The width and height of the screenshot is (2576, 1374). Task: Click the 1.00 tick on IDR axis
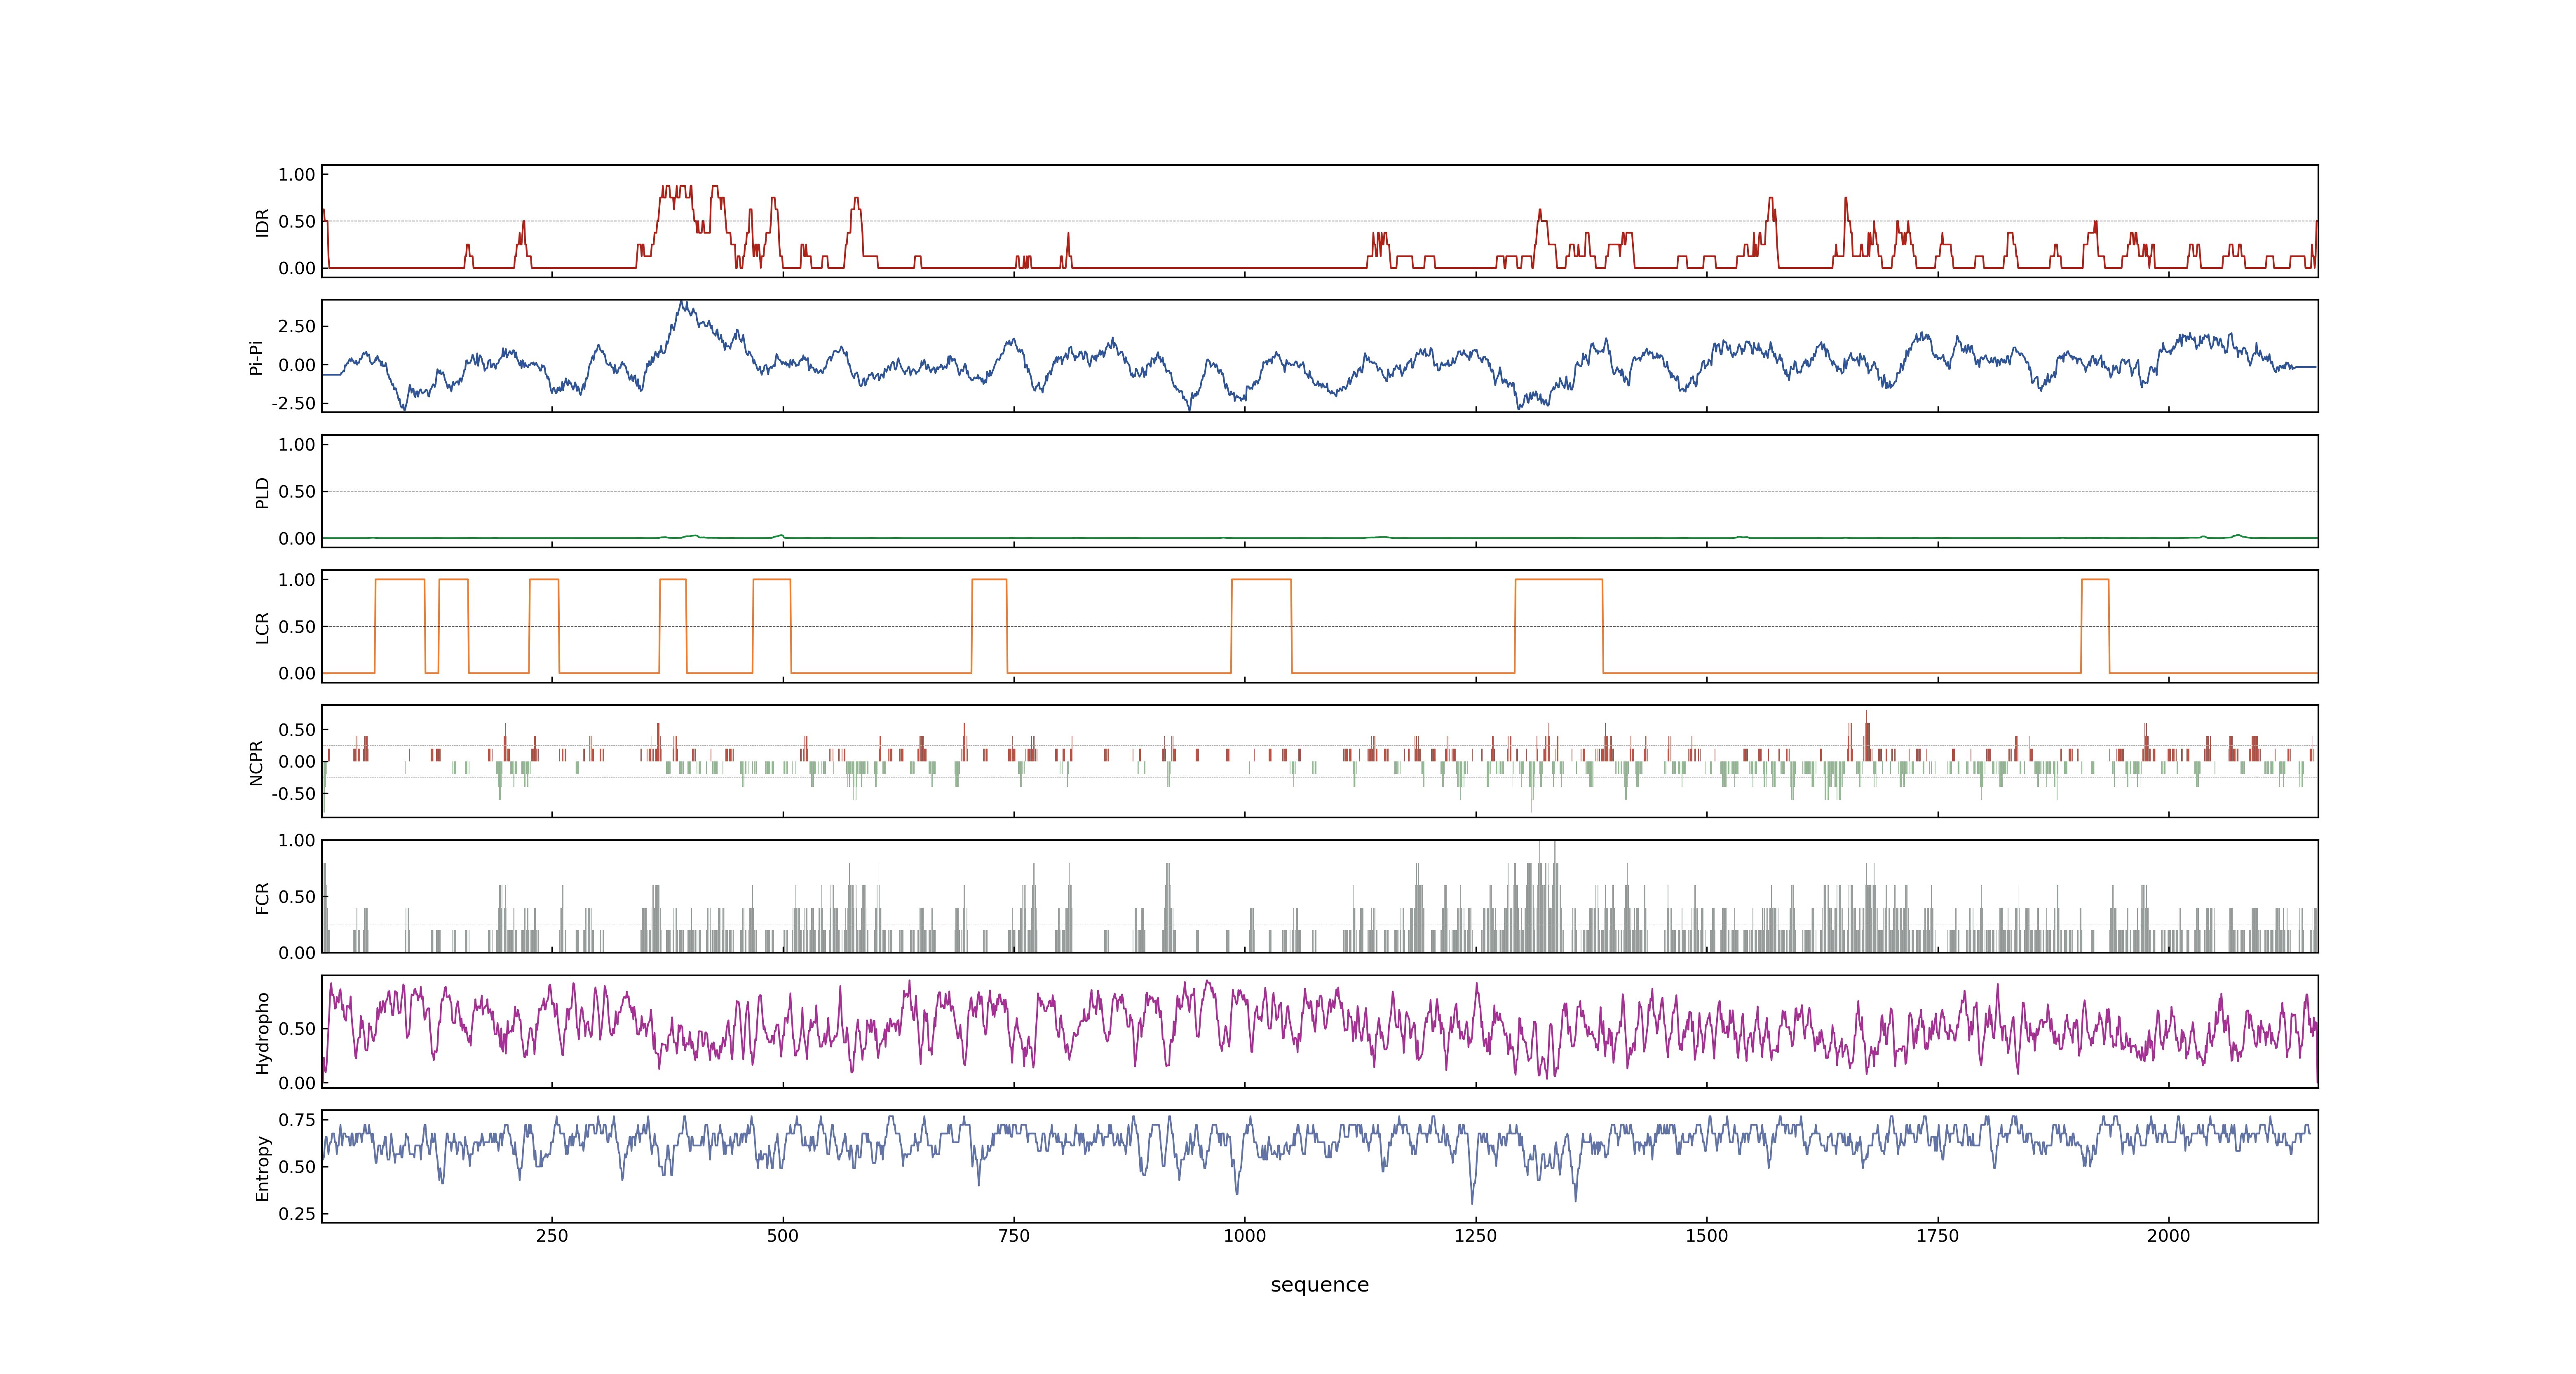click(297, 175)
